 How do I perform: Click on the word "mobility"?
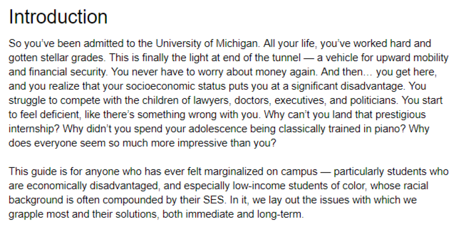click(403, 56)
